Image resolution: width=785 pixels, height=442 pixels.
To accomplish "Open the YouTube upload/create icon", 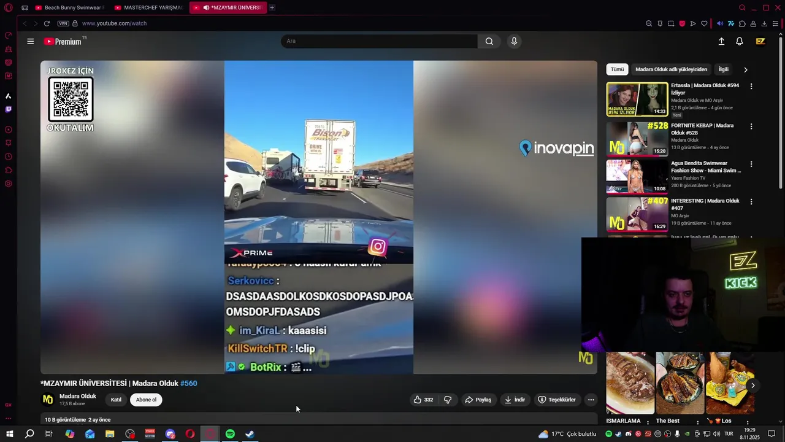I will [x=721, y=41].
